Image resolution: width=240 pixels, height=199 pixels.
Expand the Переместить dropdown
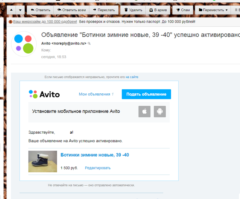[x=213, y=10]
